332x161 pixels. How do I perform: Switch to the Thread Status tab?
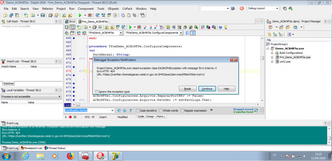tap(54, 148)
